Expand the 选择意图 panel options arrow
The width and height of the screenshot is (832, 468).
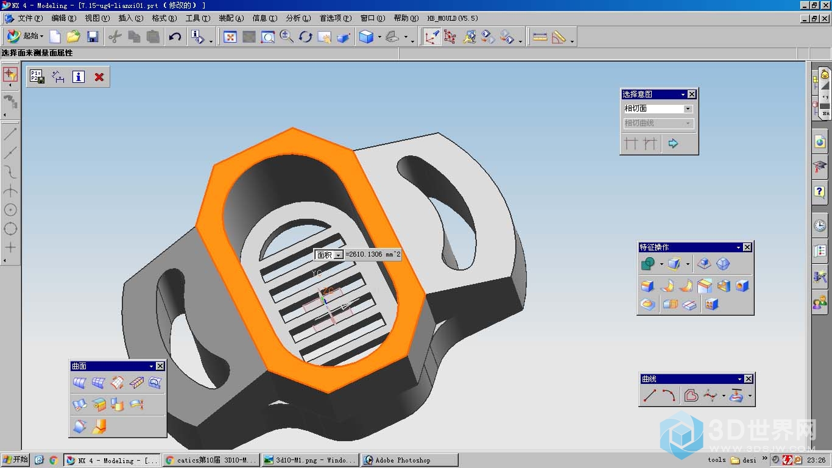(x=683, y=94)
